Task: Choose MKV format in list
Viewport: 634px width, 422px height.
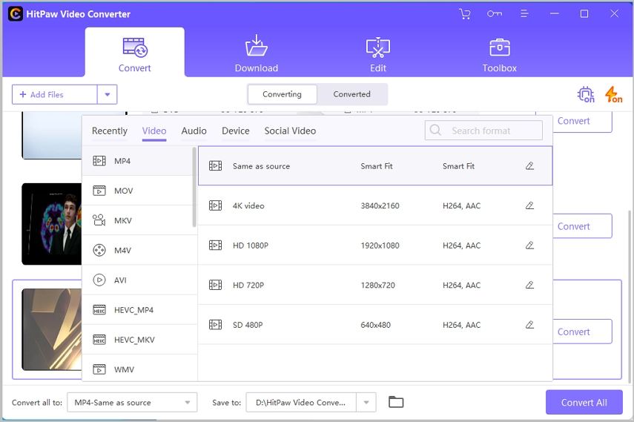Action: pyautogui.click(x=138, y=220)
